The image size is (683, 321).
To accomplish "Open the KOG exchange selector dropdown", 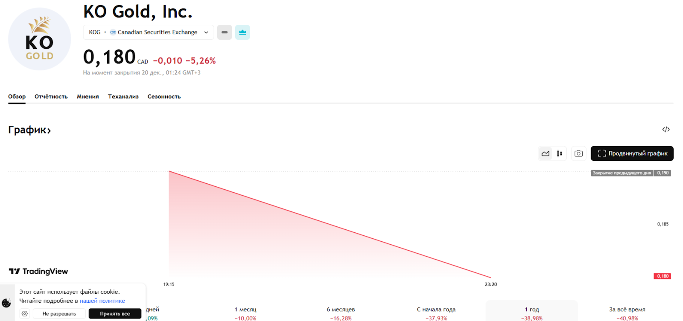I will click(x=149, y=32).
